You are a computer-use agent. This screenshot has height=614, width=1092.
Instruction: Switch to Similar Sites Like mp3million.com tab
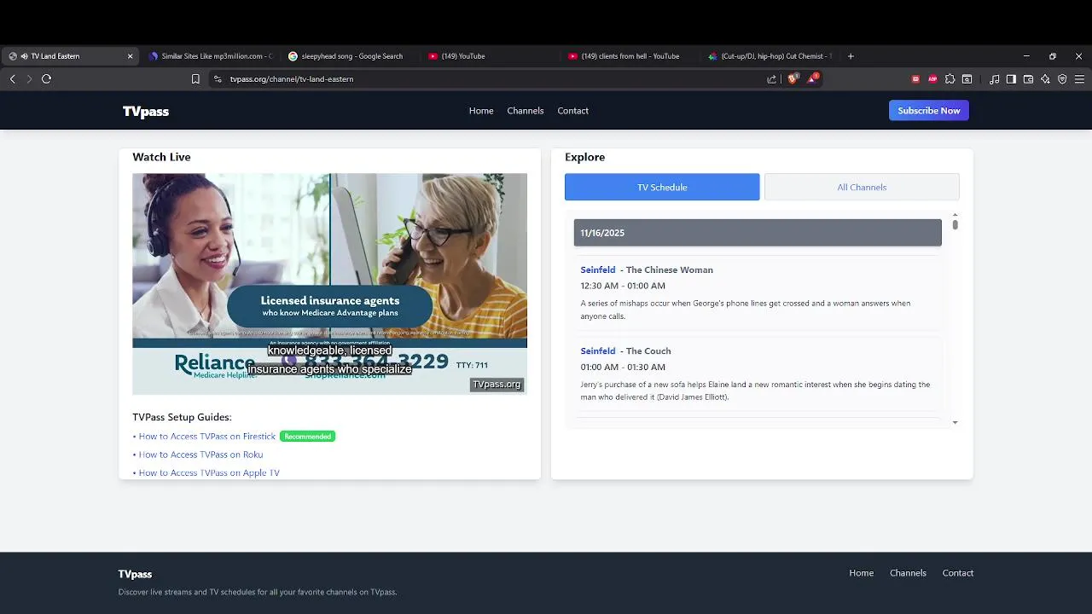click(210, 56)
